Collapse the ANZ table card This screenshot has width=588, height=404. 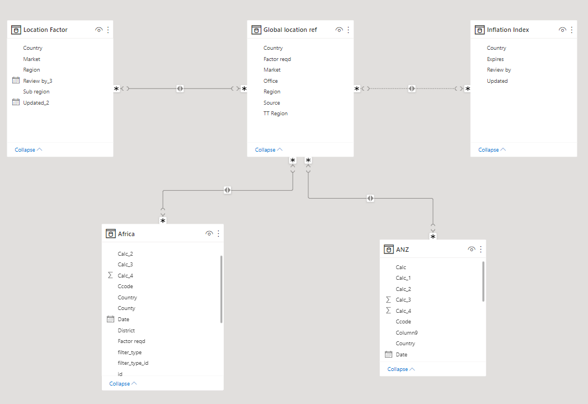pos(401,369)
